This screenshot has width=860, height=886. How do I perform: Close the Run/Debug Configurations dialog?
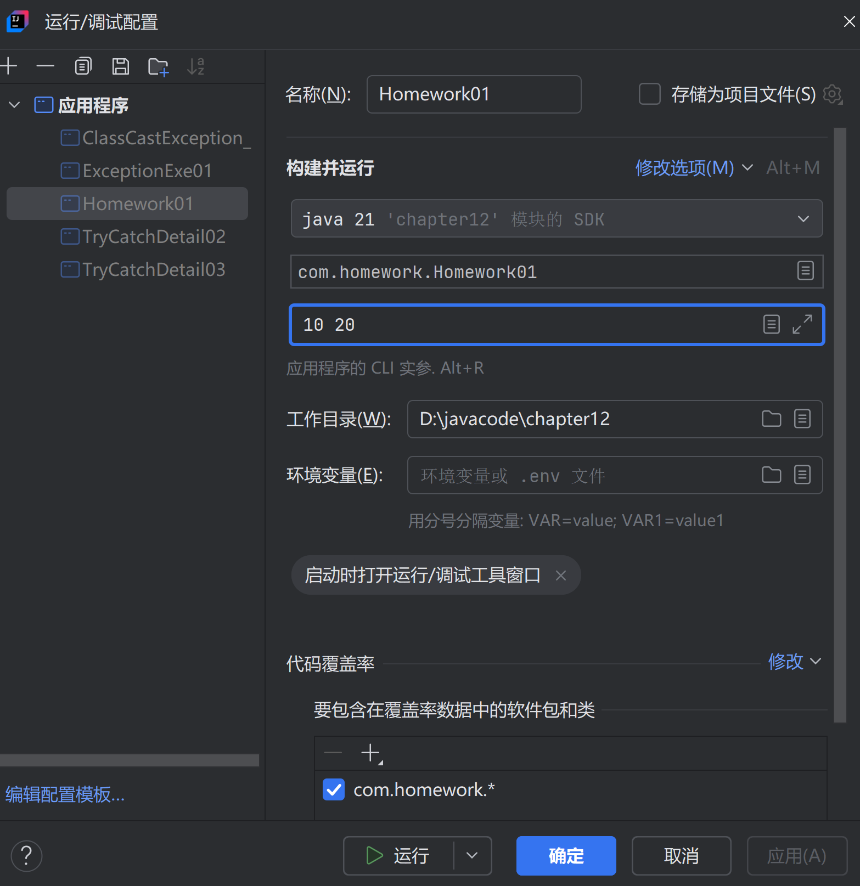click(849, 21)
